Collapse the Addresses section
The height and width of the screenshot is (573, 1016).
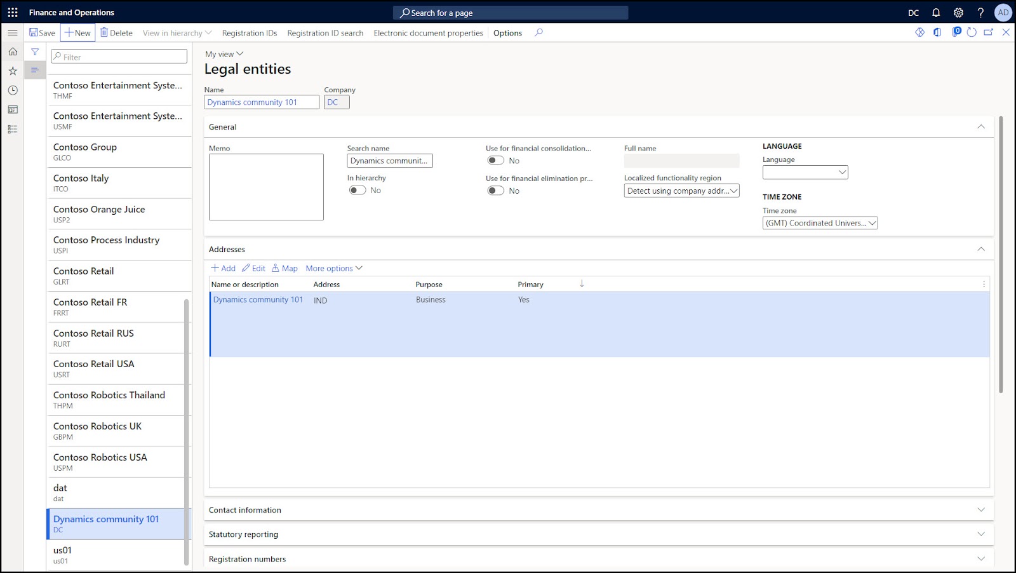pyautogui.click(x=981, y=249)
